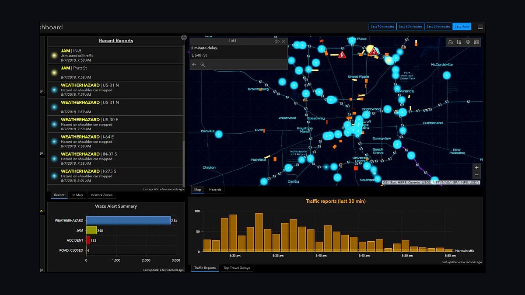The height and width of the screenshot is (295, 525).
Task: Open the basemap gallery grid icon
Action: click(476, 42)
